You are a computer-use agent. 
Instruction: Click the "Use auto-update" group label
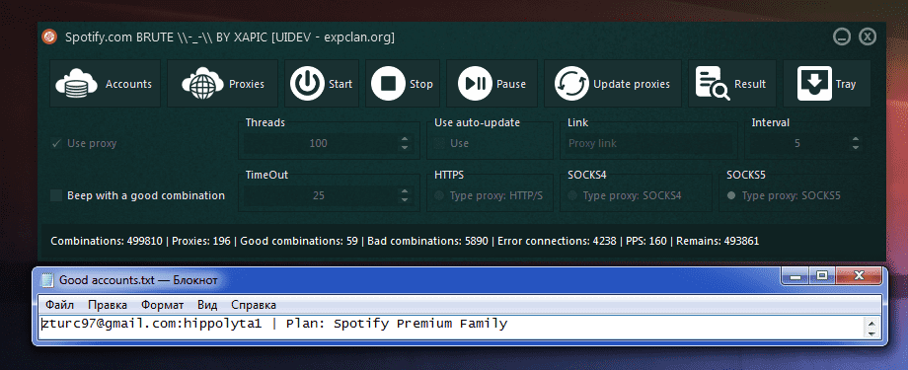pos(477,122)
